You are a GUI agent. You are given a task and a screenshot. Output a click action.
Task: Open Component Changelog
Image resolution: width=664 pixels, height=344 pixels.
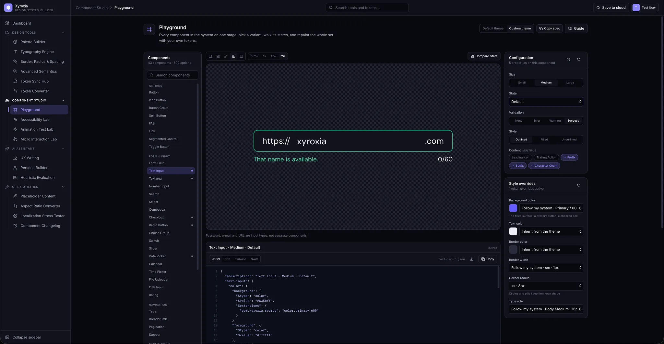pos(39,226)
